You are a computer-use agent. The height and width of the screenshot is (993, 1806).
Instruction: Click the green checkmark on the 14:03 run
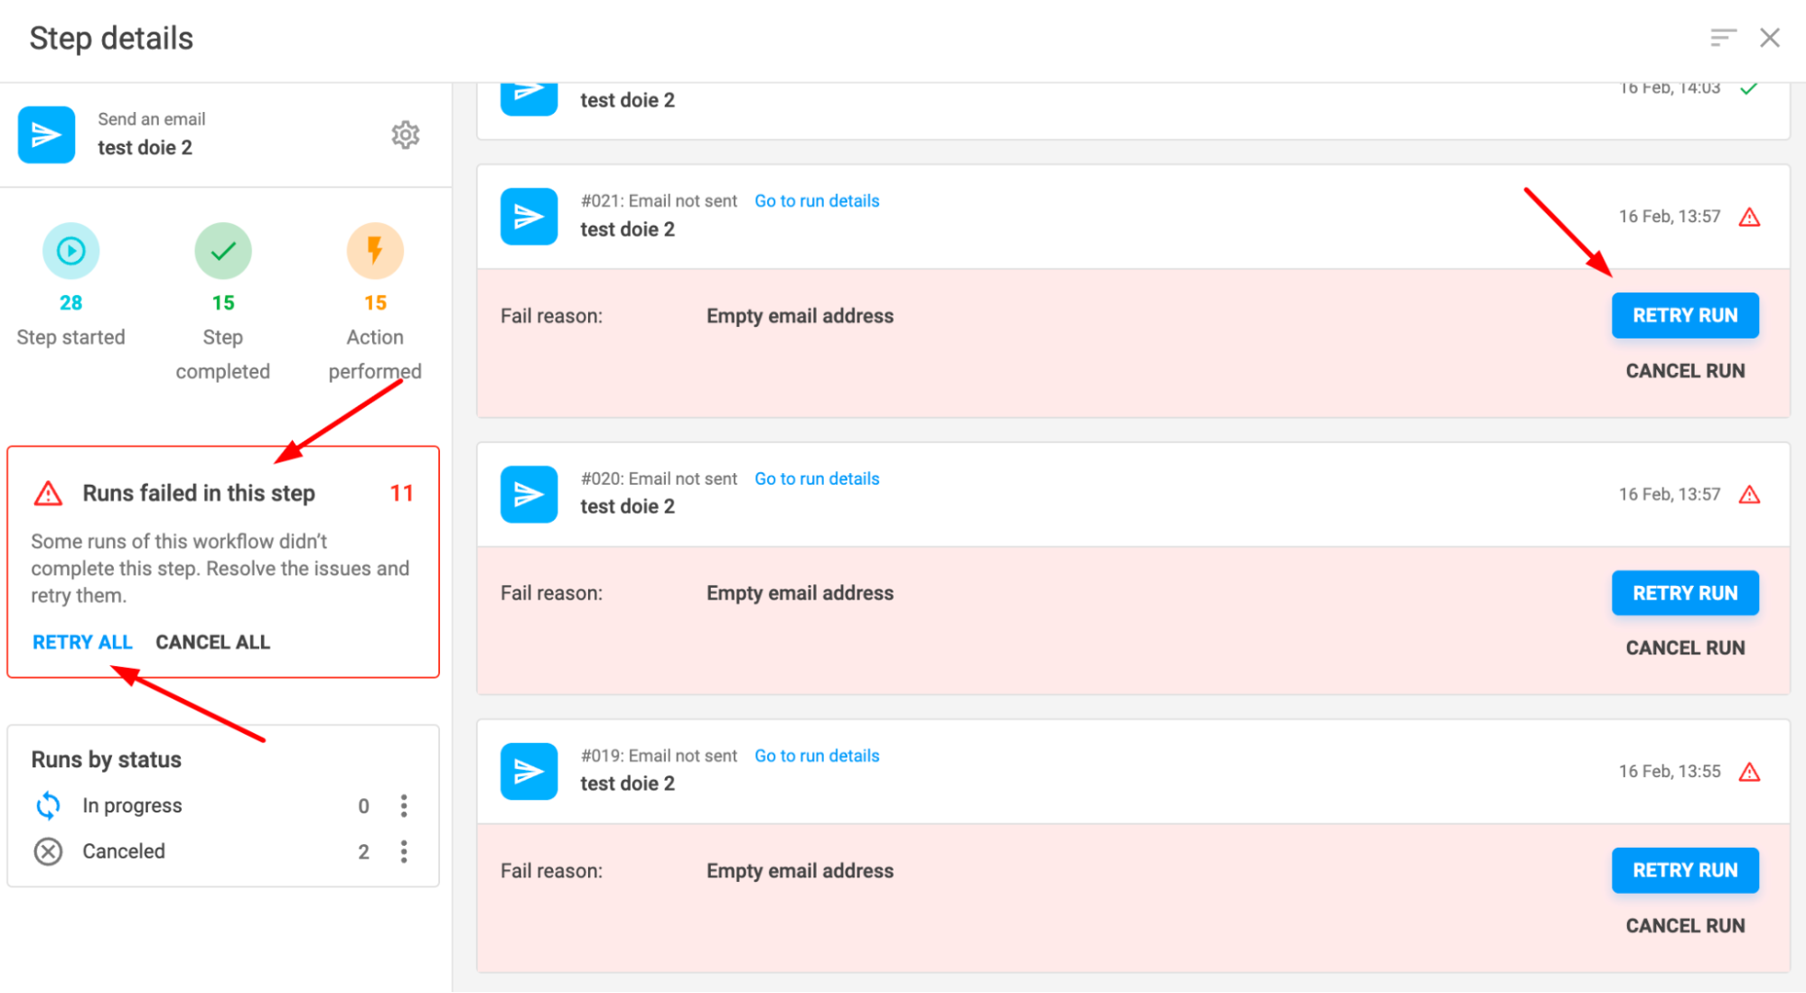click(x=1749, y=88)
